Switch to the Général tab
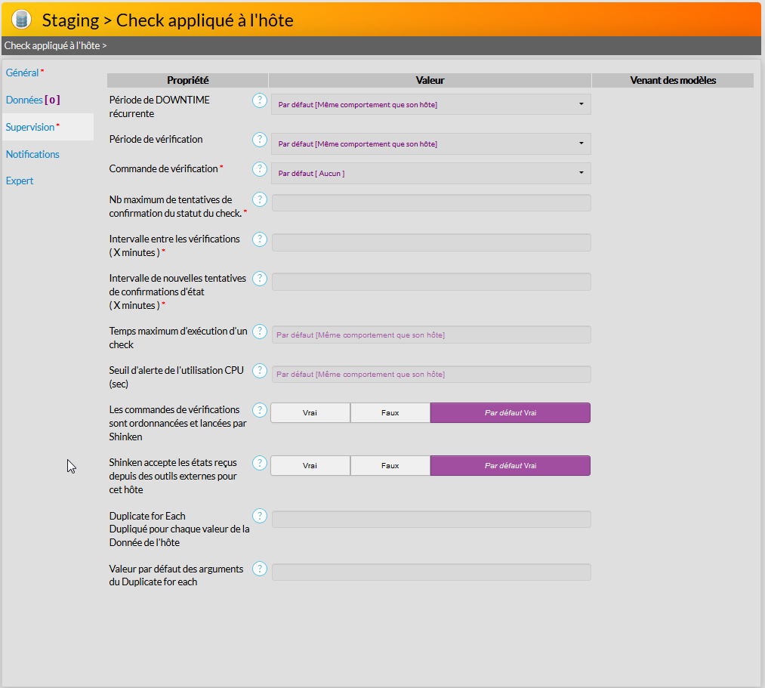 click(22, 73)
